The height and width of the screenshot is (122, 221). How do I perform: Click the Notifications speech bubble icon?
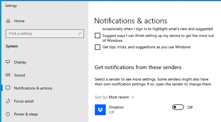click(8, 88)
